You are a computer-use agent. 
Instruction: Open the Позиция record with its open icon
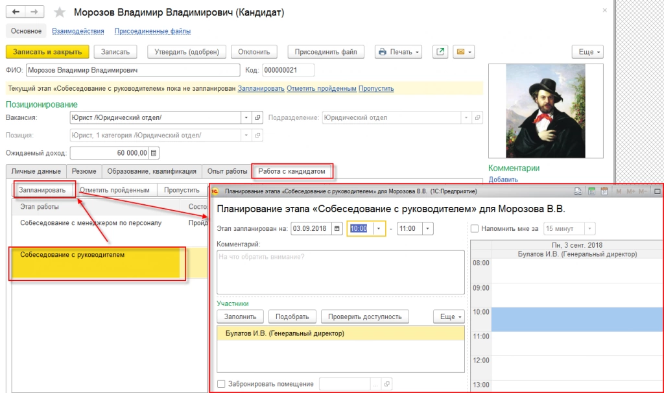click(257, 135)
